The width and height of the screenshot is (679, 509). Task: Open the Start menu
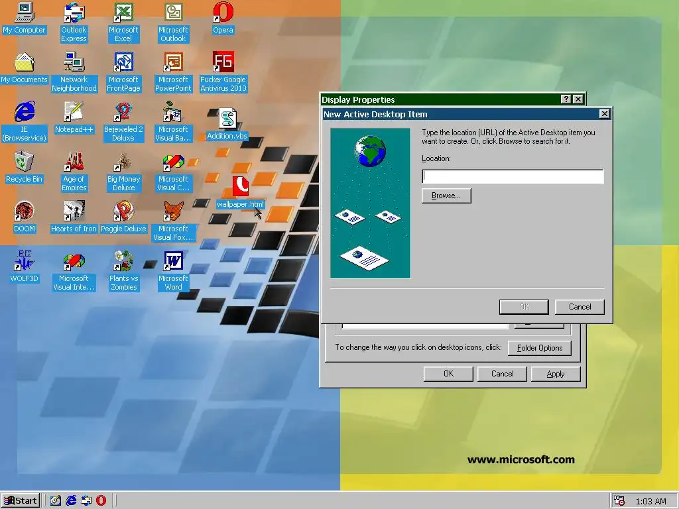click(x=21, y=501)
